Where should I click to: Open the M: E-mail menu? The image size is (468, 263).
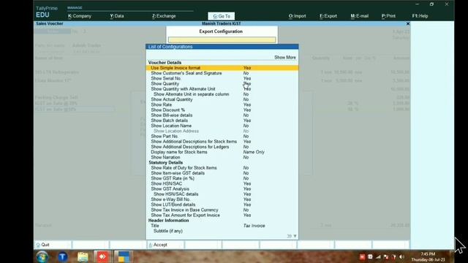coord(360,16)
